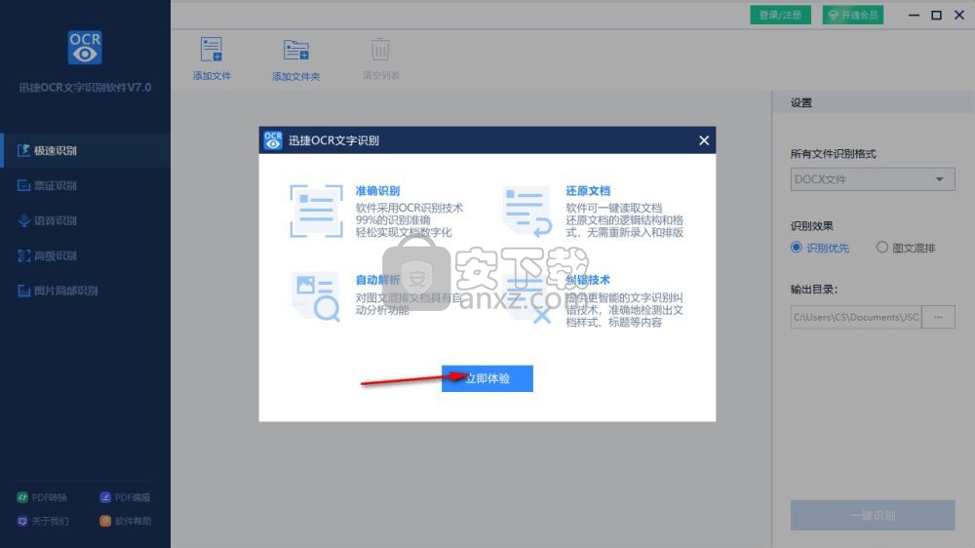Click the 软件帮助 link
The image size is (975, 548).
pyautogui.click(x=126, y=521)
